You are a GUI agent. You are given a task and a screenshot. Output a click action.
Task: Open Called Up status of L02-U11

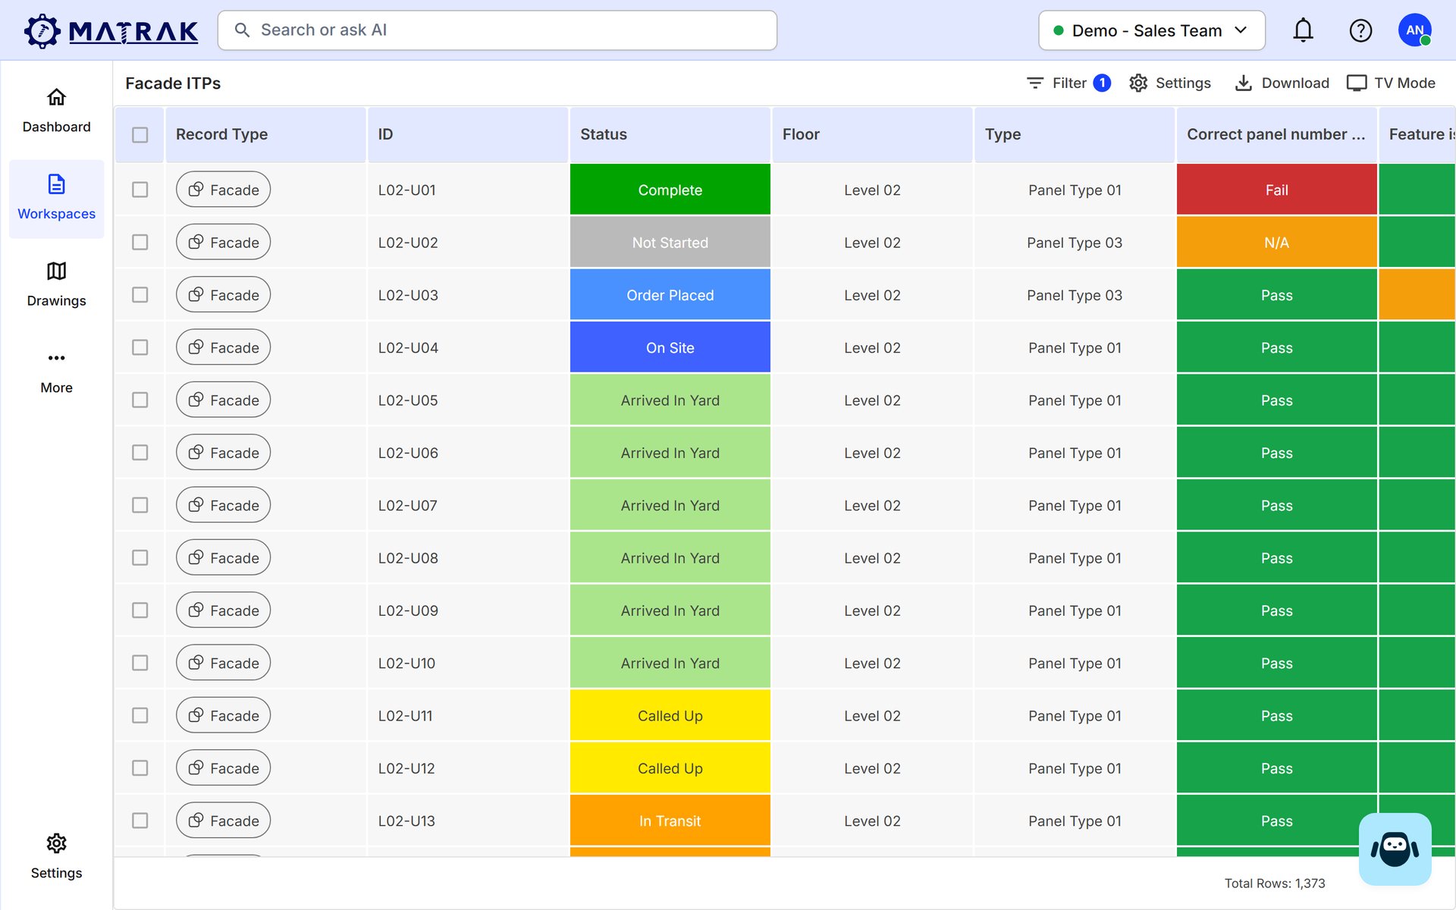[670, 715]
